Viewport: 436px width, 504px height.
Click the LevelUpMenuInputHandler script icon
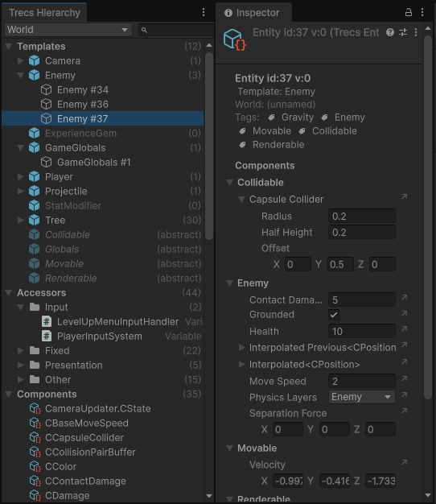47,321
